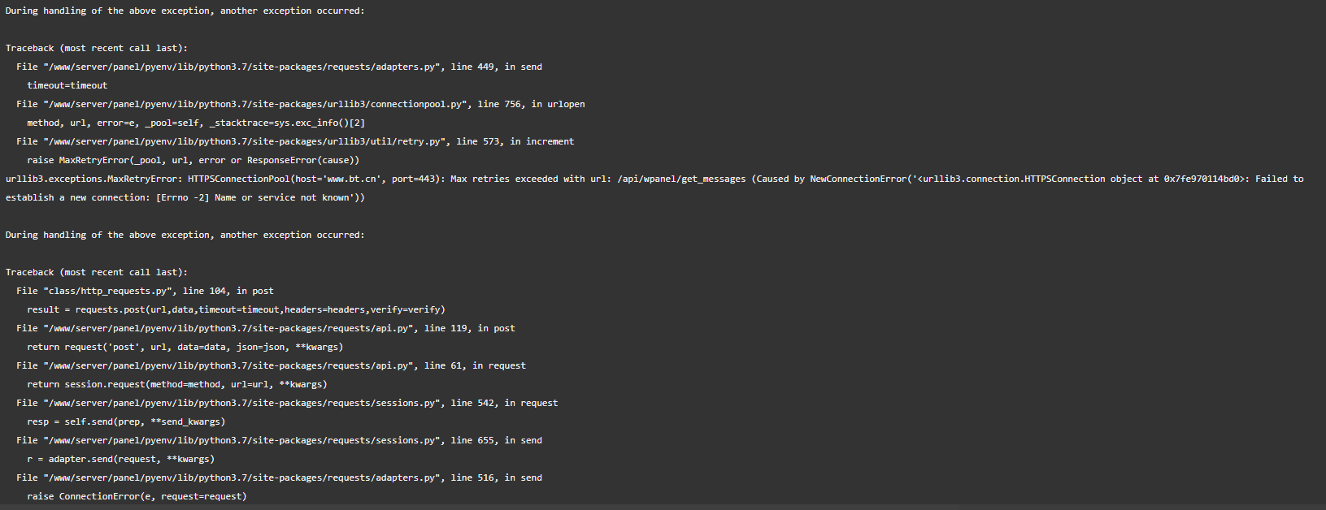The width and height of the screenshot is (1326, 510).
Task: Click the retry.py line 573 path
Action: point(295,141)
